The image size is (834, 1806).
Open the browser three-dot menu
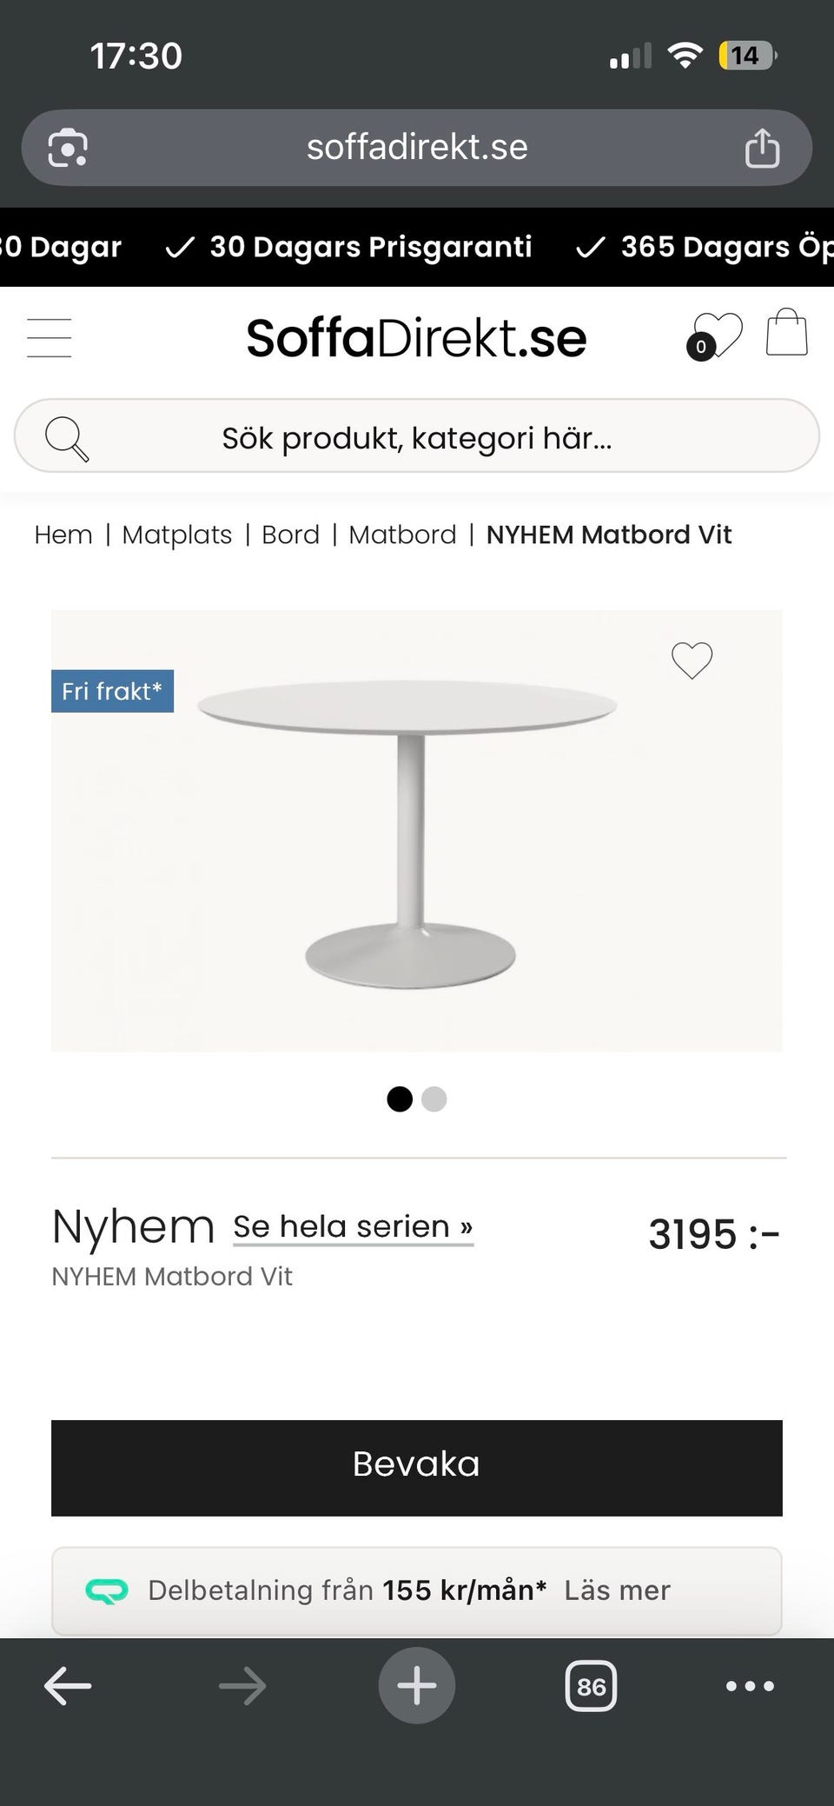point(750,1686)
